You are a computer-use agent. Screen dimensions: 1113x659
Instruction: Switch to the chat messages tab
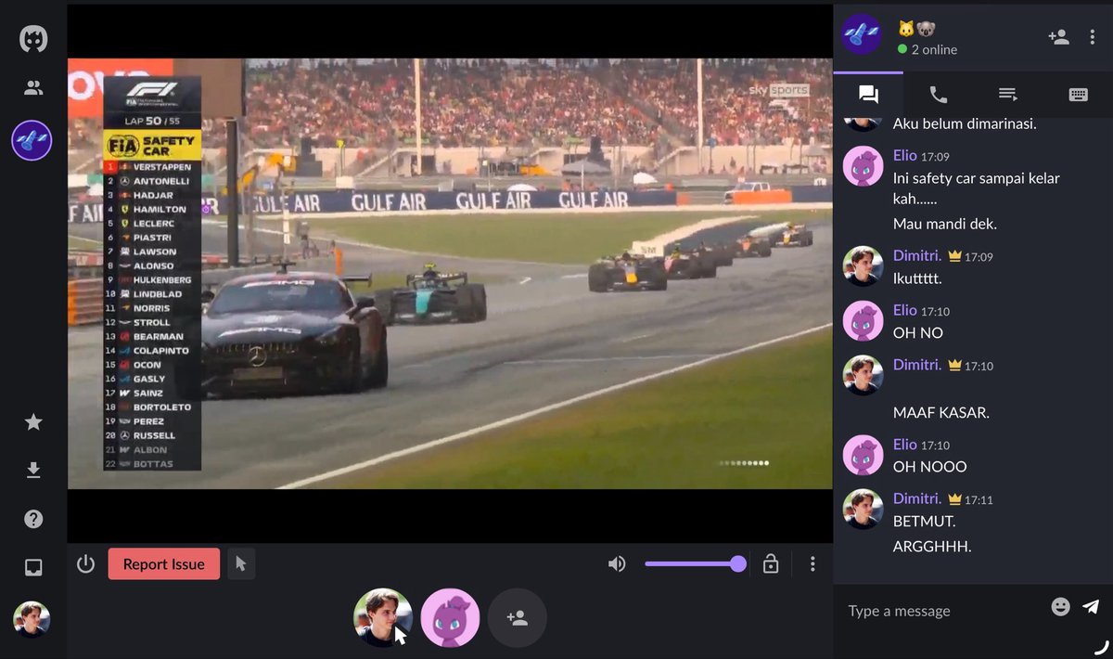tap(868, 94)
